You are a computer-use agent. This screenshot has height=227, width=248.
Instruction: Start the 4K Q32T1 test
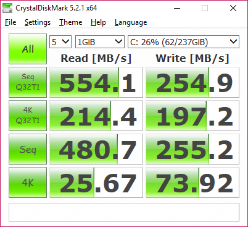coord(28,116)
